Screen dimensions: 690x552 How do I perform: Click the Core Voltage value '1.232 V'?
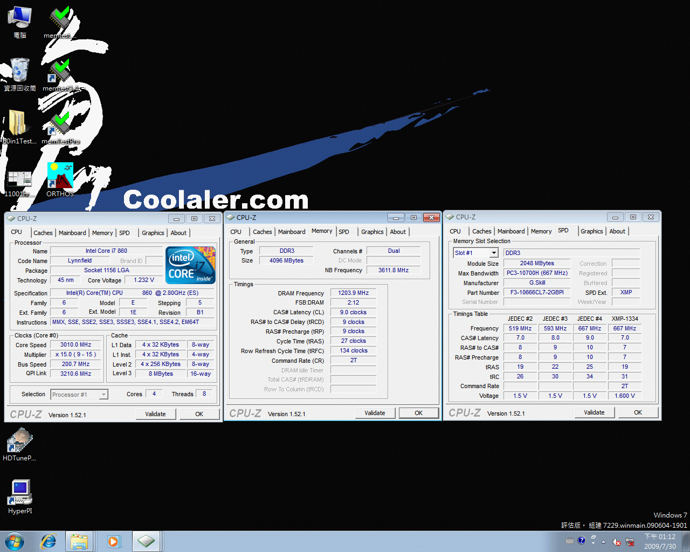click(x=144, y=280)
